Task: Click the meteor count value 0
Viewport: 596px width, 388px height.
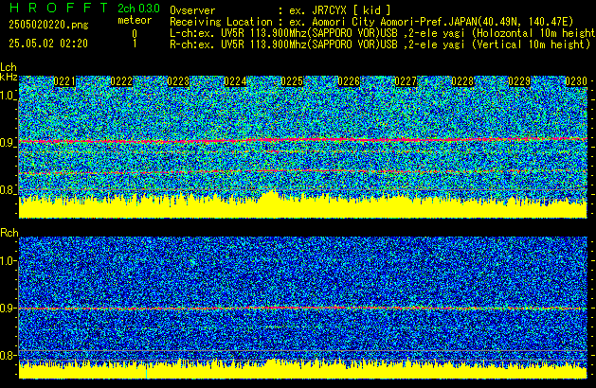Action: point(135,34)
